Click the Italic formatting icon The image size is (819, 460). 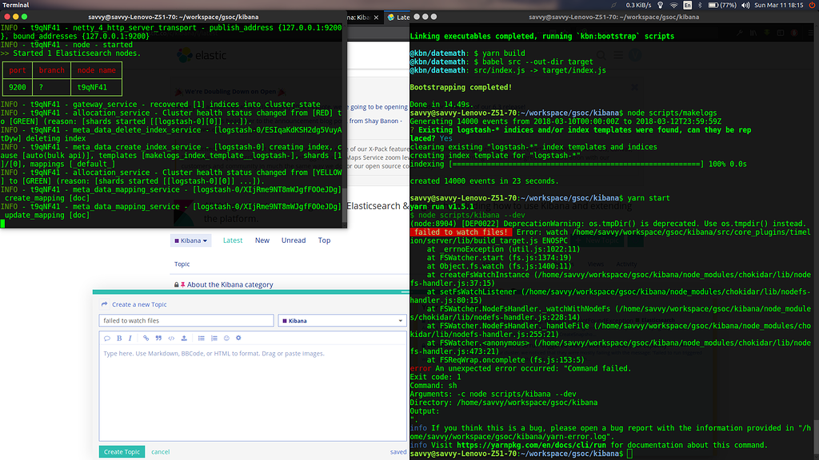tap(132, 339)
